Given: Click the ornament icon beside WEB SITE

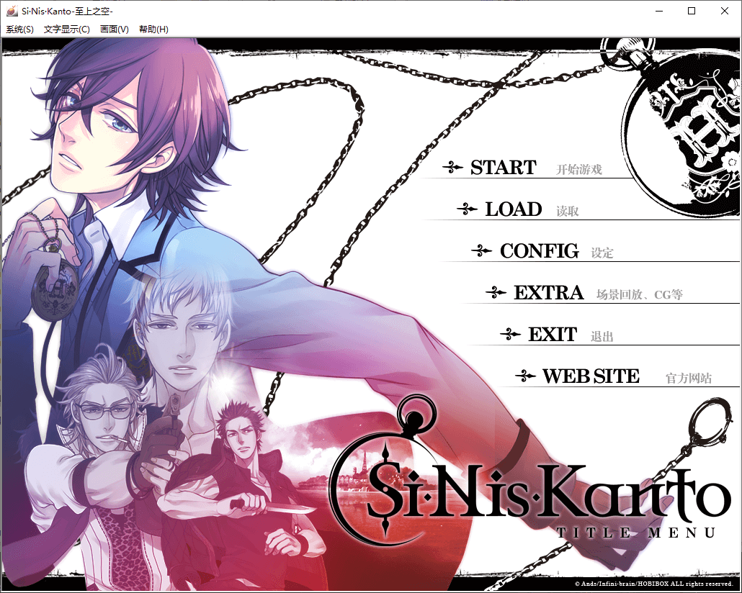Looking at the screenshot, I should point(525,376).
